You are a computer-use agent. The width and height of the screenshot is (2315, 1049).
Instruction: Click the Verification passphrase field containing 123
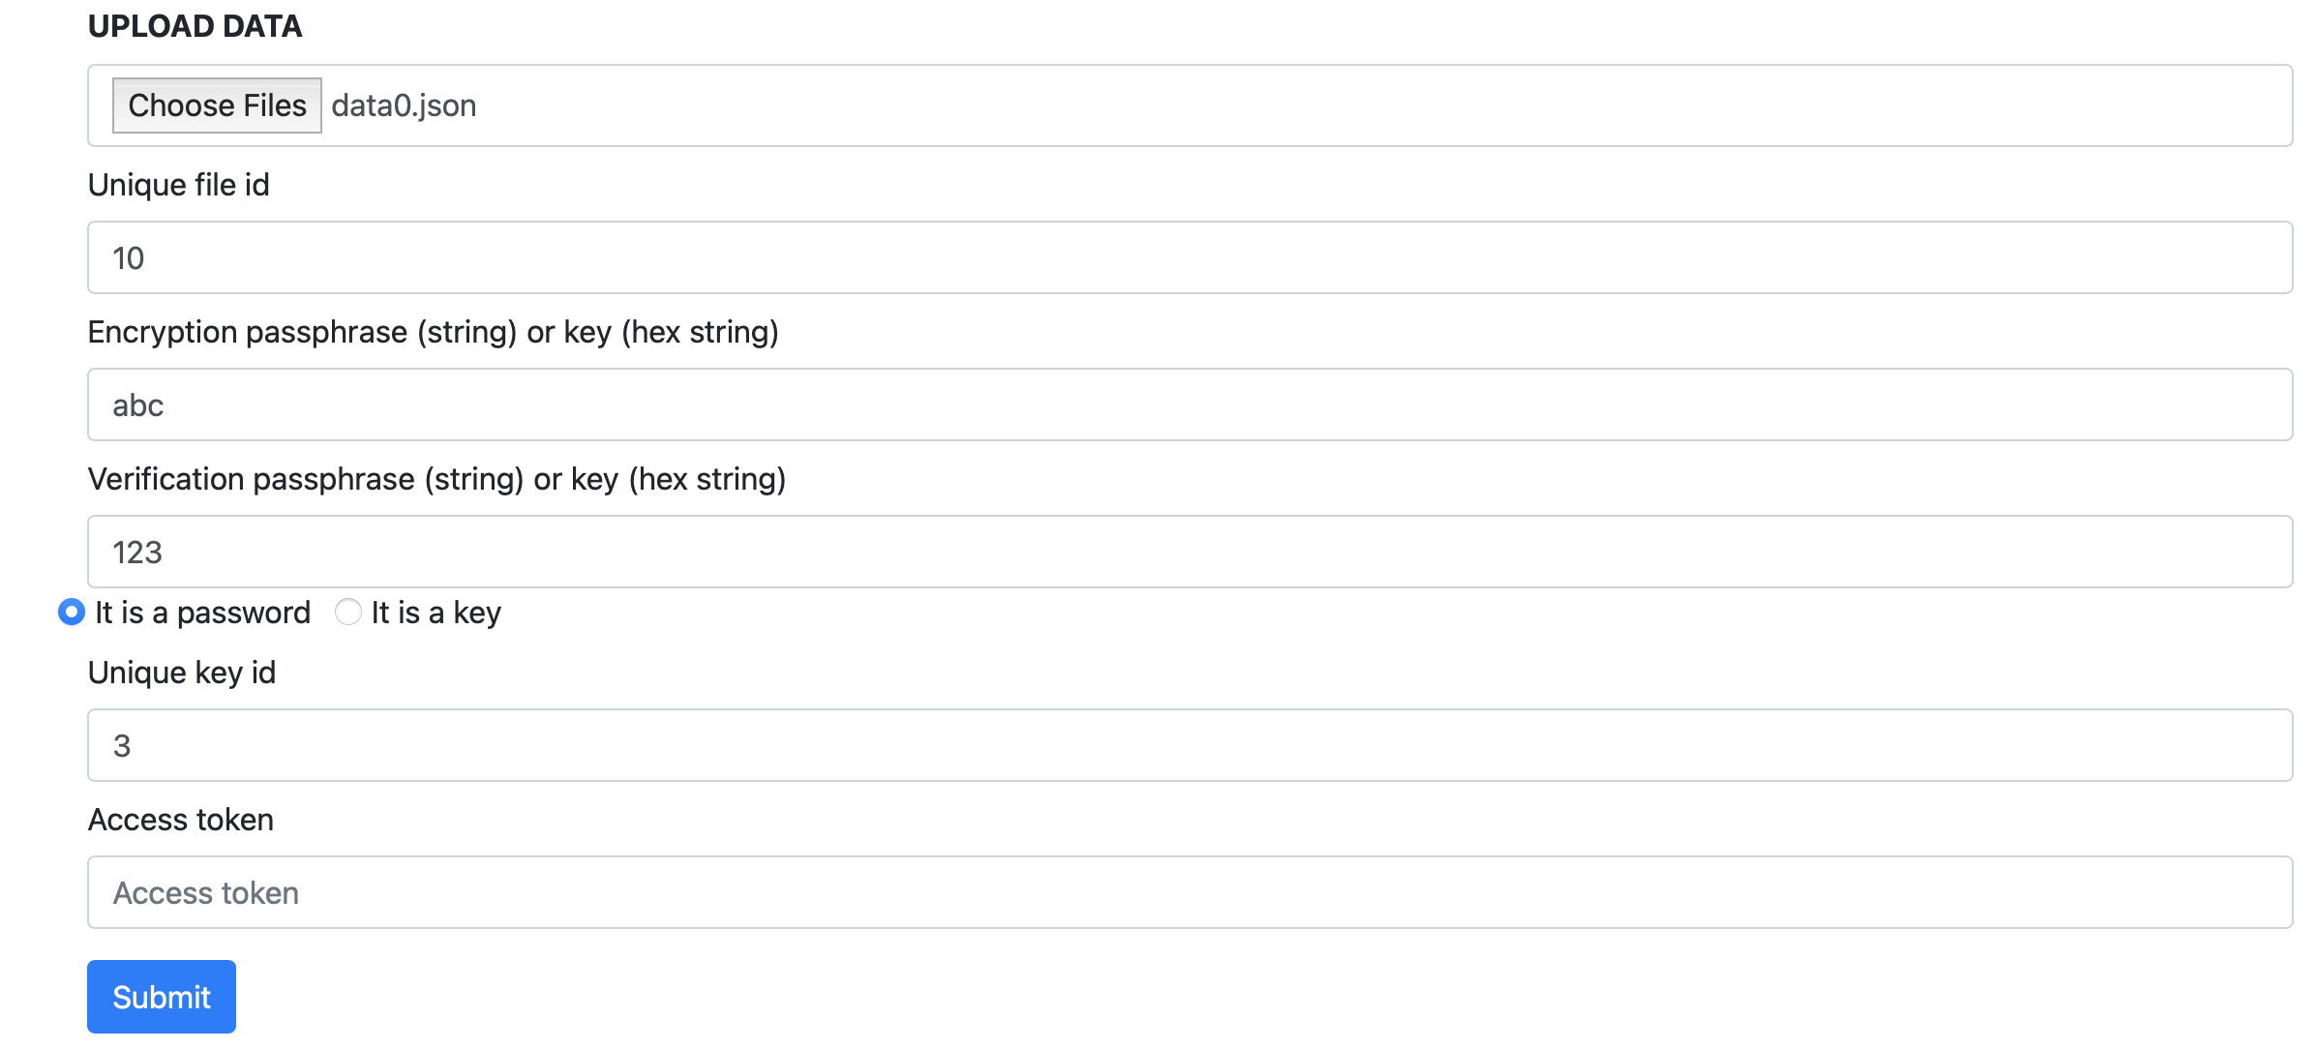click(x=1189, y=552)
